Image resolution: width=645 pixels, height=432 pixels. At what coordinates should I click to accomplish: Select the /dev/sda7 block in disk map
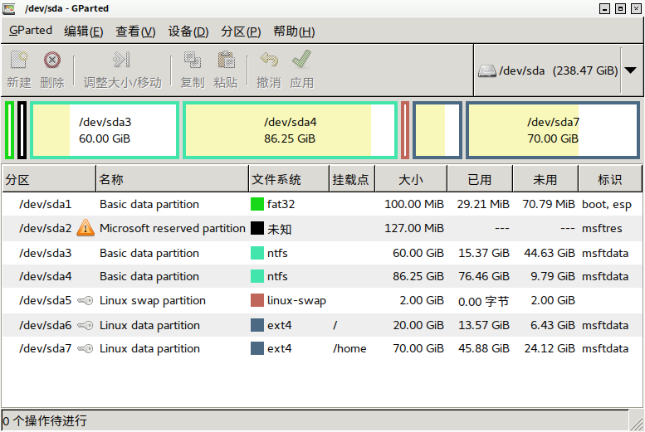click(x=553, y=130)
